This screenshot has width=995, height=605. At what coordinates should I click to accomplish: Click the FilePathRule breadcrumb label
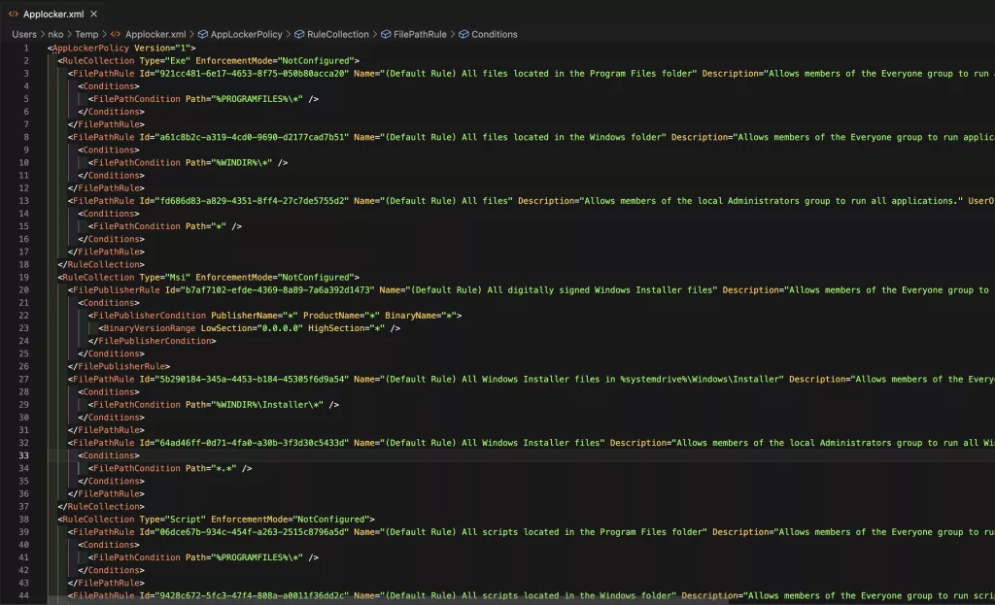pyautogui.click(x=420, y=34)
